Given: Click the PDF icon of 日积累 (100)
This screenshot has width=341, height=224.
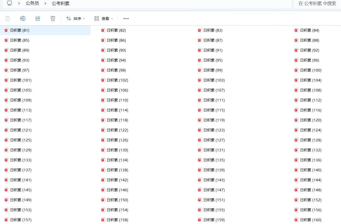Looking at the screenshot, I should pos(296,70).
